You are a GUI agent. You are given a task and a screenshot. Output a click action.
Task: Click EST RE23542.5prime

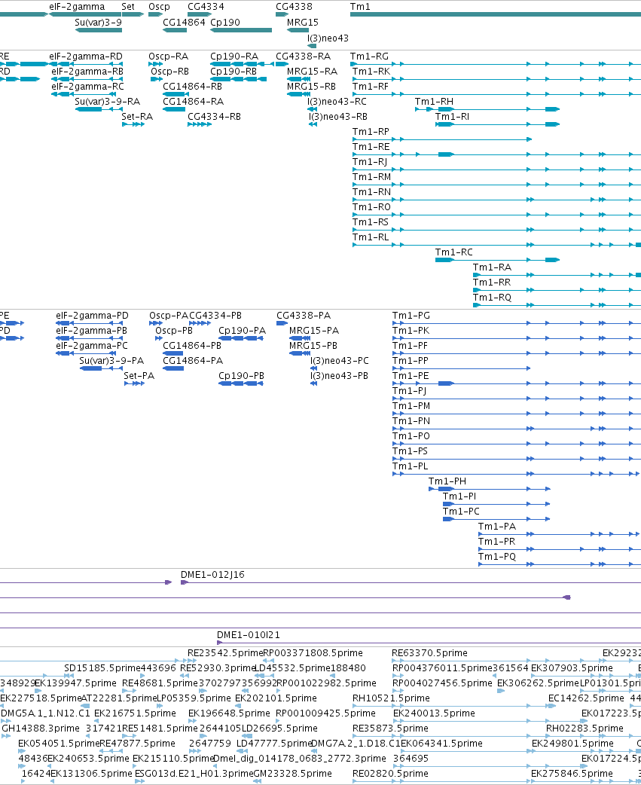224,653
